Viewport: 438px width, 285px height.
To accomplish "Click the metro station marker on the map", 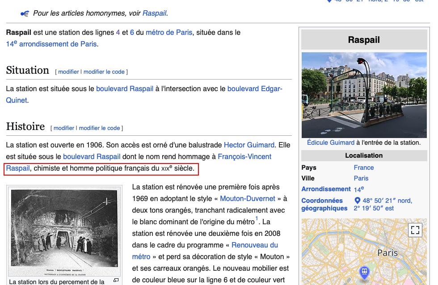I will click(364, 272).
